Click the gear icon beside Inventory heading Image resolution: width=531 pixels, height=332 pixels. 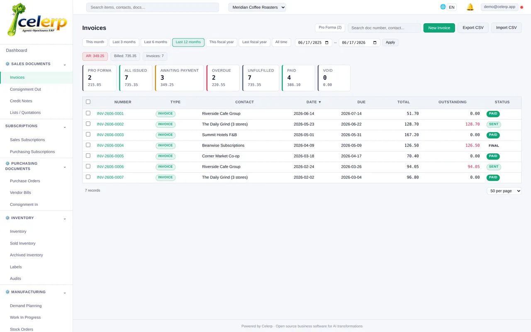pyautogui.click(x=7, y=218)
